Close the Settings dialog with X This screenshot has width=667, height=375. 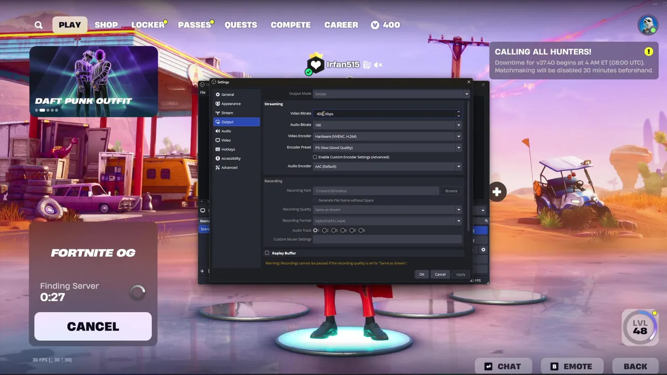pos(468,82)
